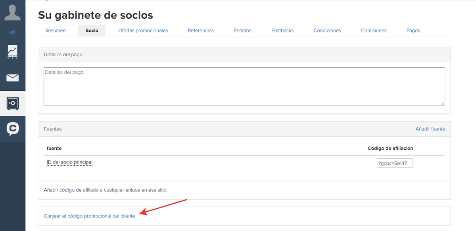
Task: Open the chat bubble C sidebar icon
Action: [x=13, y=129]
